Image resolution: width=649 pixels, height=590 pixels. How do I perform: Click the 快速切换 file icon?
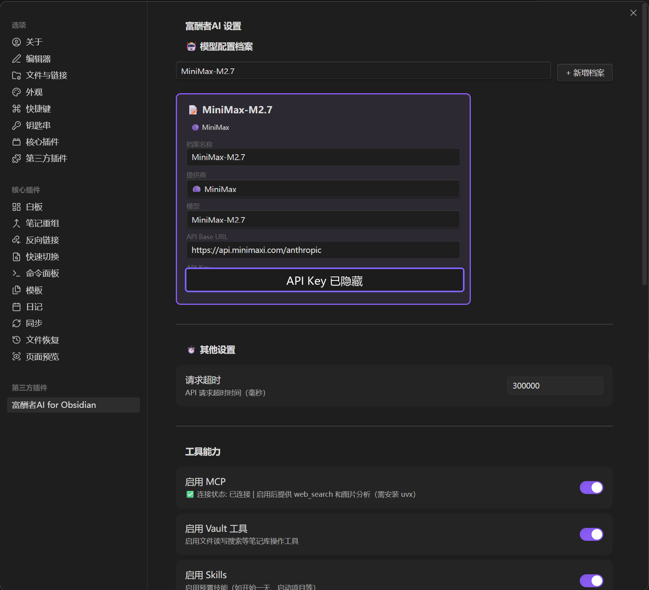coord(17,257)
